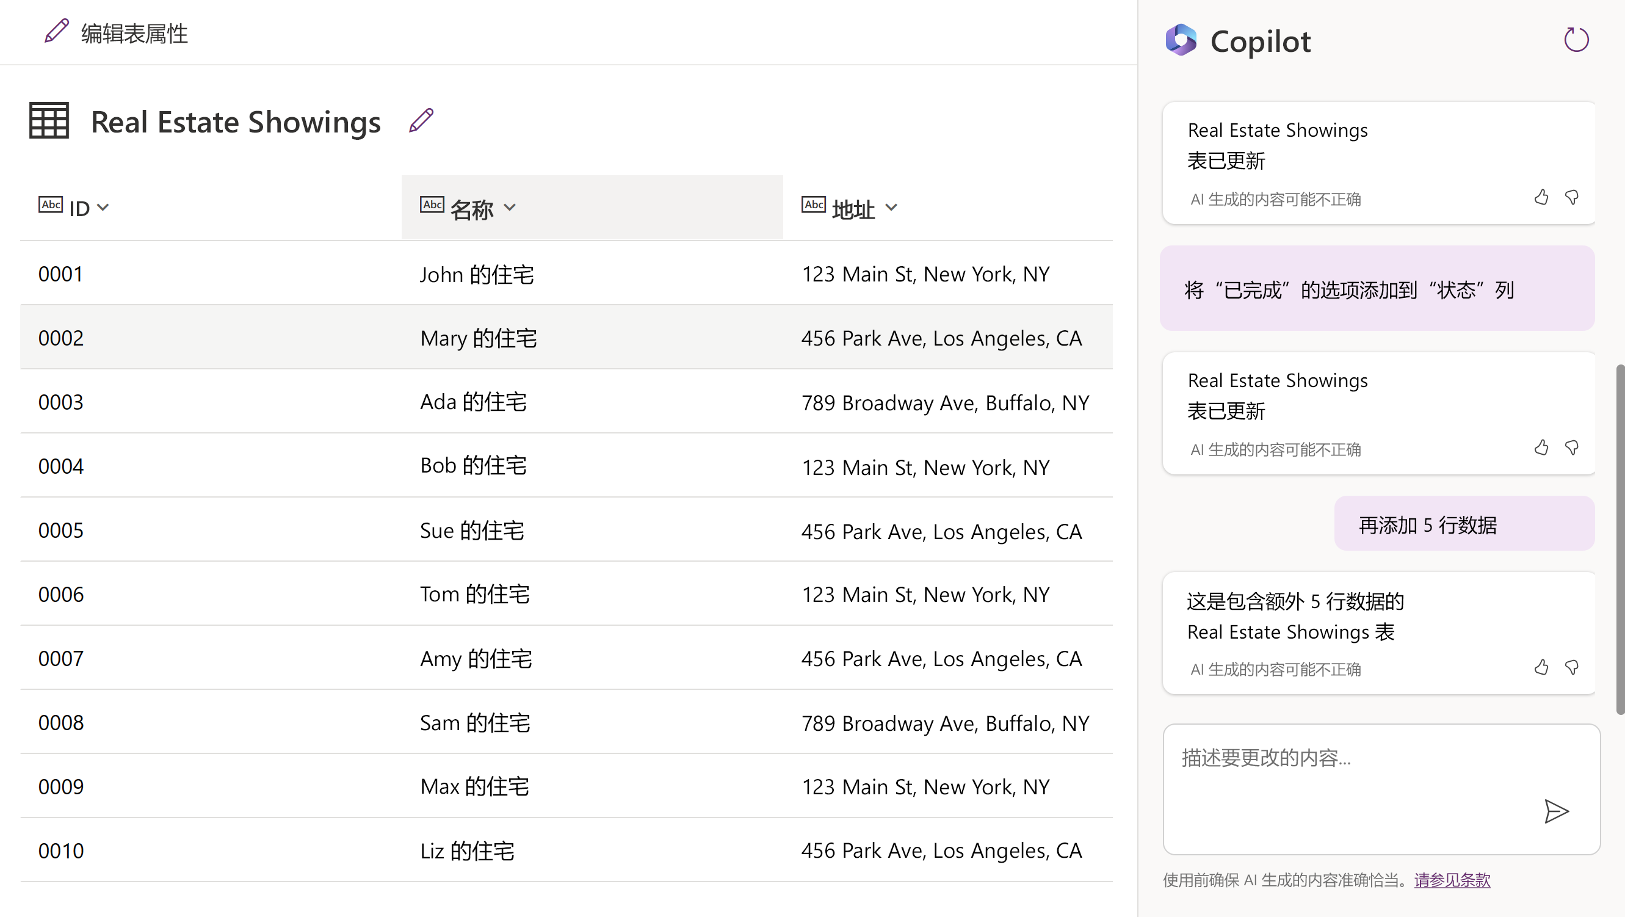Viewport: 1625px width, 917px height.
Task: Click the pencil icon beside Real Estate Showings title
Action: [421, 120]
